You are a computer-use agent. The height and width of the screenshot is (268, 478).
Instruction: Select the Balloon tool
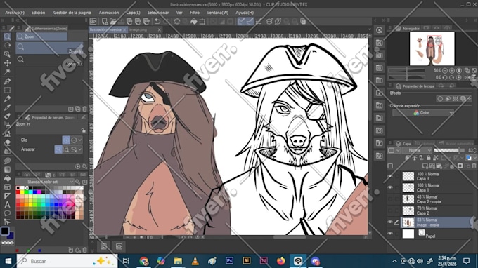click(7, 213)
